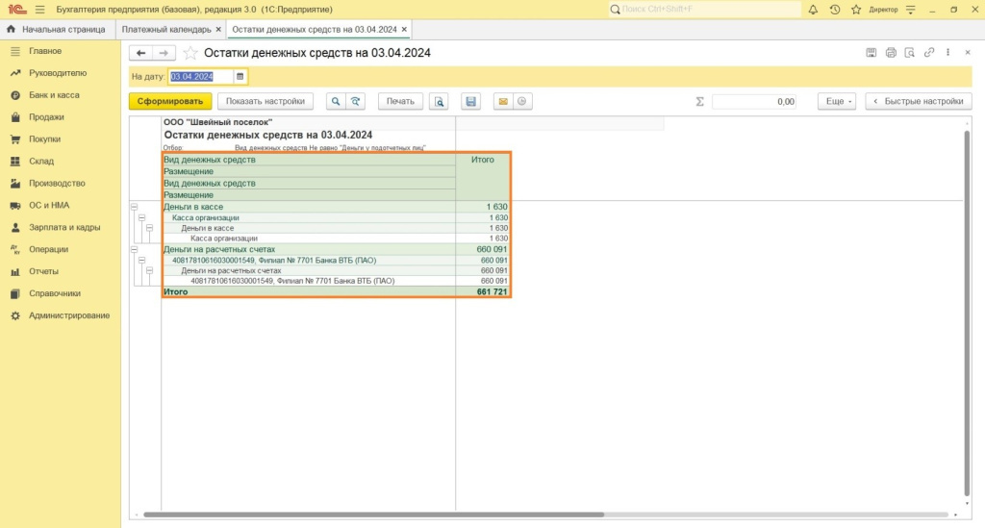Open the history clock icon
Viewport: 985px width, 528px height.
point(834,9)
